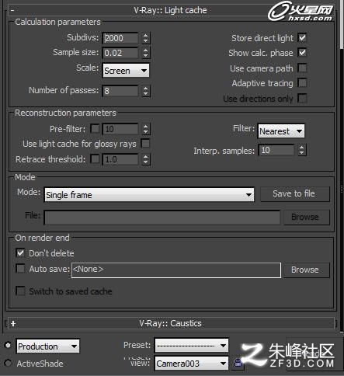344x376 pixels.
Task: Open the Mode dropdown showing Single frame
Action: point(149,195)
